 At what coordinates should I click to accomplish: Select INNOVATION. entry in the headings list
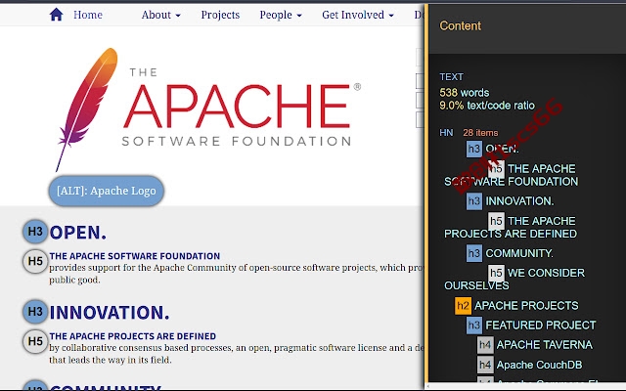(519, 201)
